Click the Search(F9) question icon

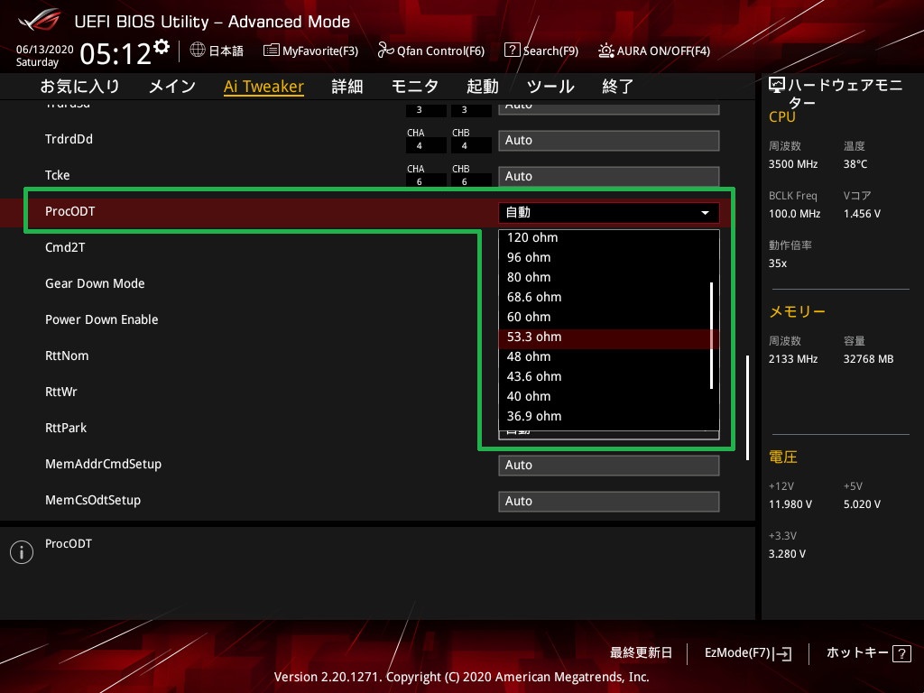click(x=513, y=50)
